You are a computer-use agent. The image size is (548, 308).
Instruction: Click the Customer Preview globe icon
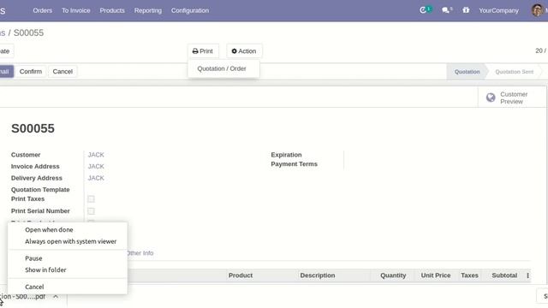[491, 98]
